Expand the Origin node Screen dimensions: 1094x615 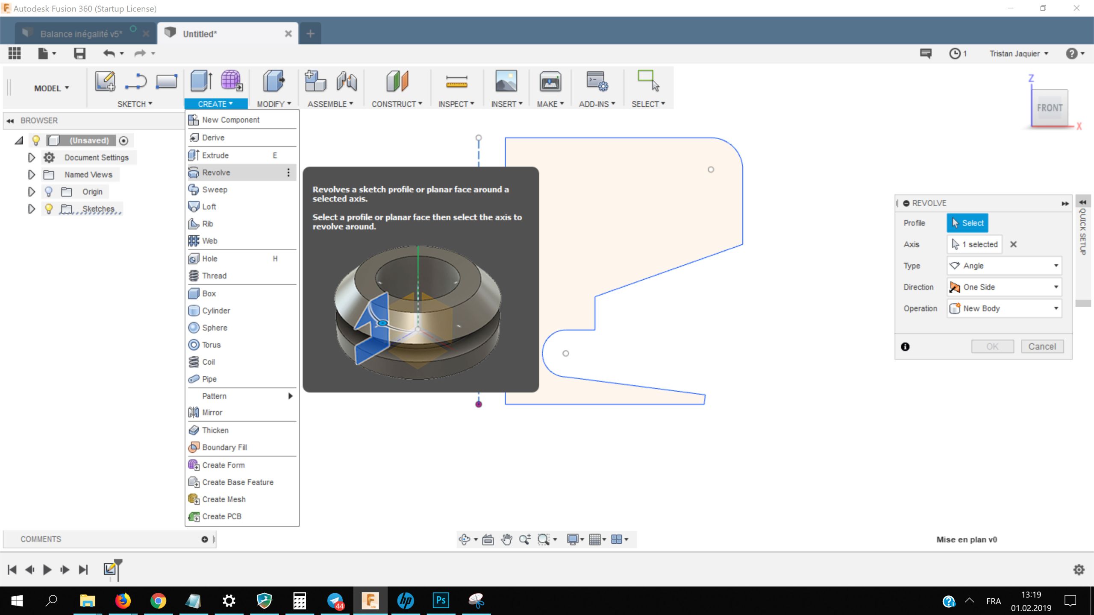tap(31, 191)
